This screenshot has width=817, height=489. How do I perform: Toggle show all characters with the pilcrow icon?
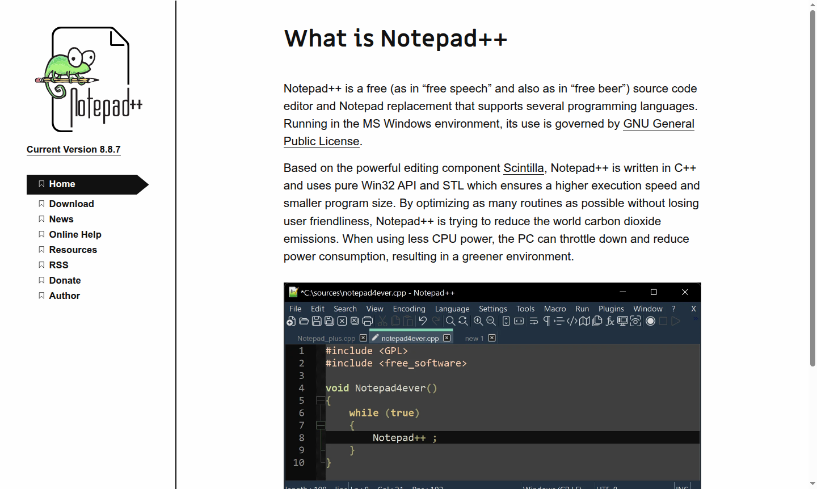(x=545, y=321)
